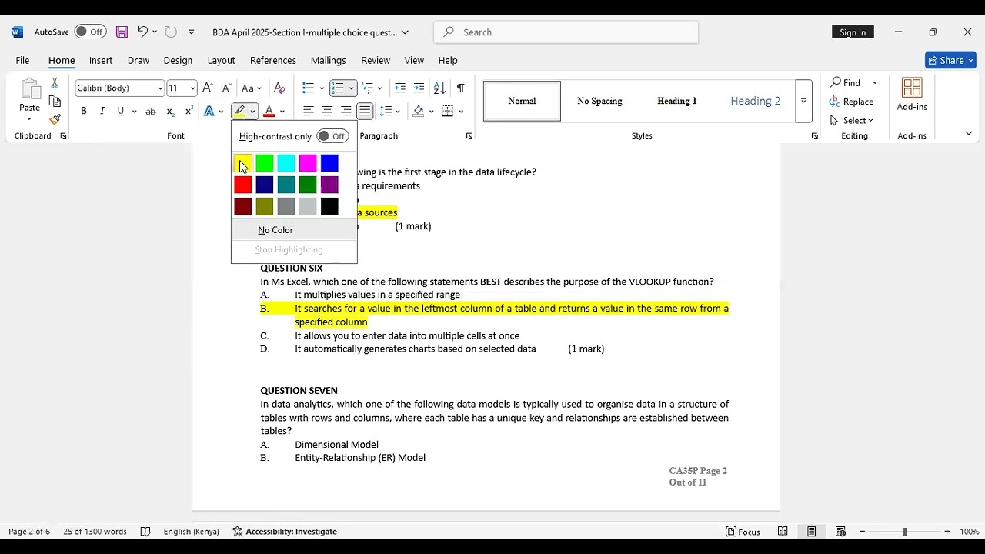The width and height of the screenshot is (985, 554).
Task: Click the zoom in plus button
Action: (947, 532)
